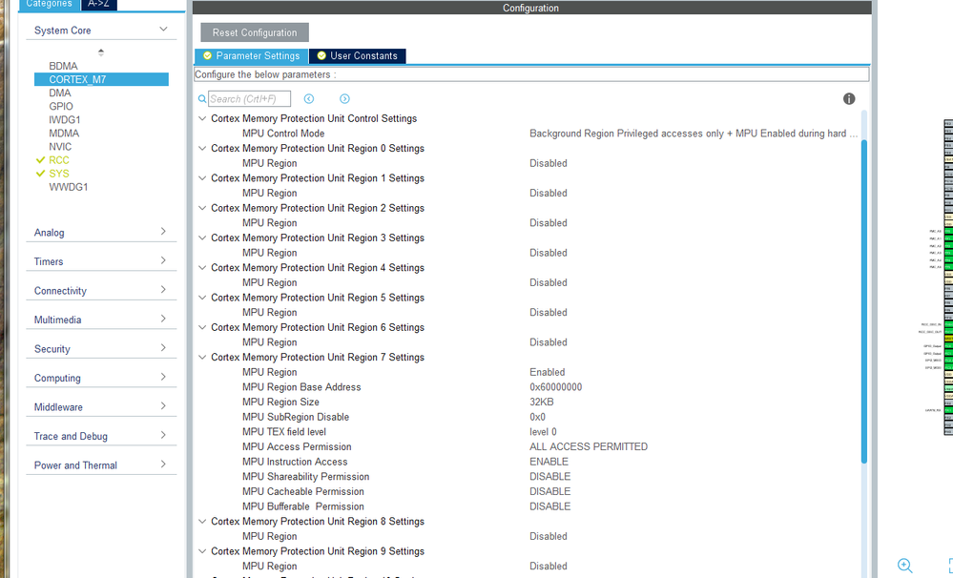Click the info icon in Configuration panel
Screen dimensions: 953x578
(849, 98)
